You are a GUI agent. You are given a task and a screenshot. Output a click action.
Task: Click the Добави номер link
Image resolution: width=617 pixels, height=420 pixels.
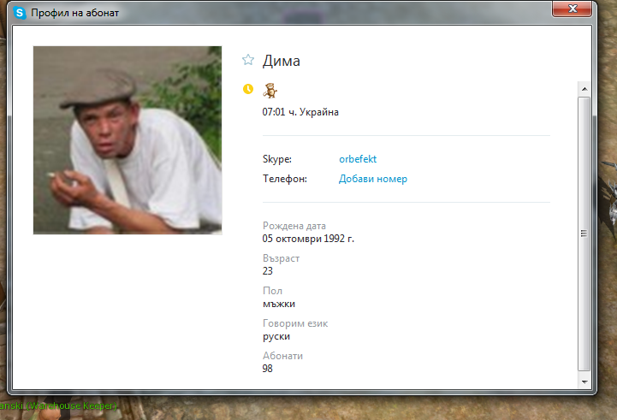tap(372, 179)
